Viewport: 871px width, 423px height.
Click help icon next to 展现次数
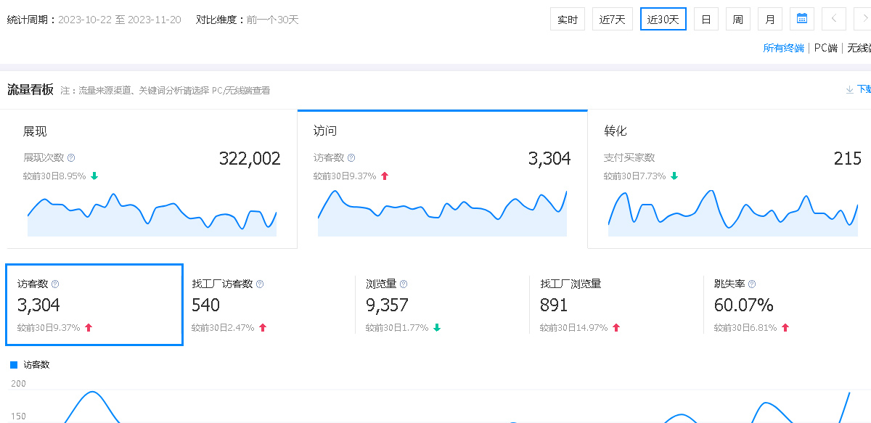pos(71,157)
